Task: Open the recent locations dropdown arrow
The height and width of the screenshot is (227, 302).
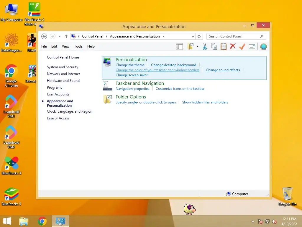Action: (60, 36)
